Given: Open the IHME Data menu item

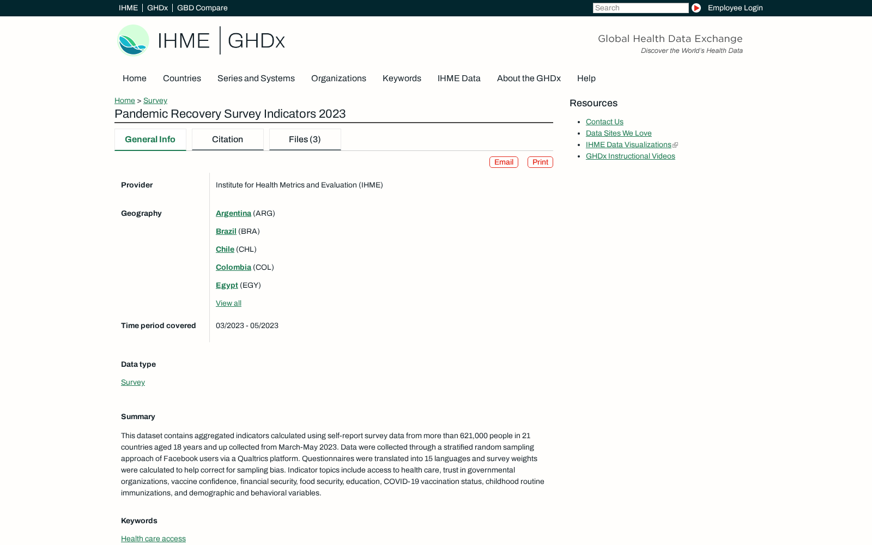Looking at the screenshot, I should coord(459,78).
